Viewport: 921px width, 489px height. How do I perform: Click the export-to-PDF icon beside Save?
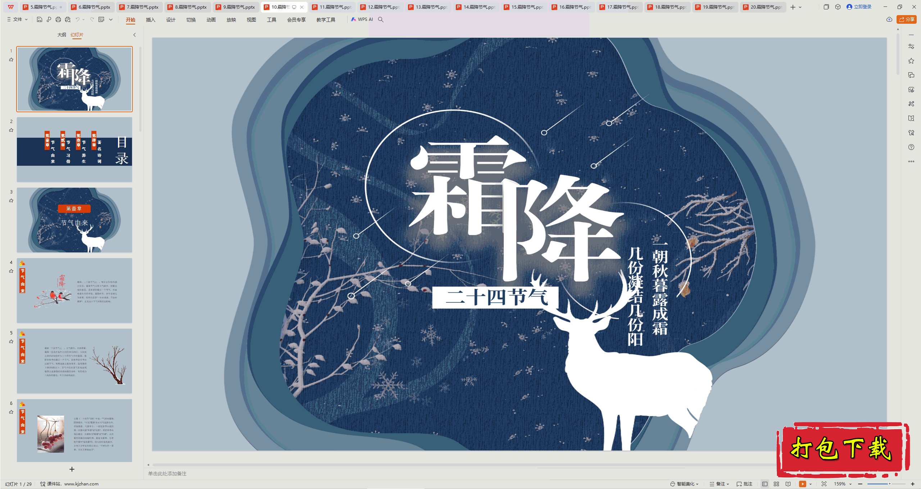click(x=49, y=19)
